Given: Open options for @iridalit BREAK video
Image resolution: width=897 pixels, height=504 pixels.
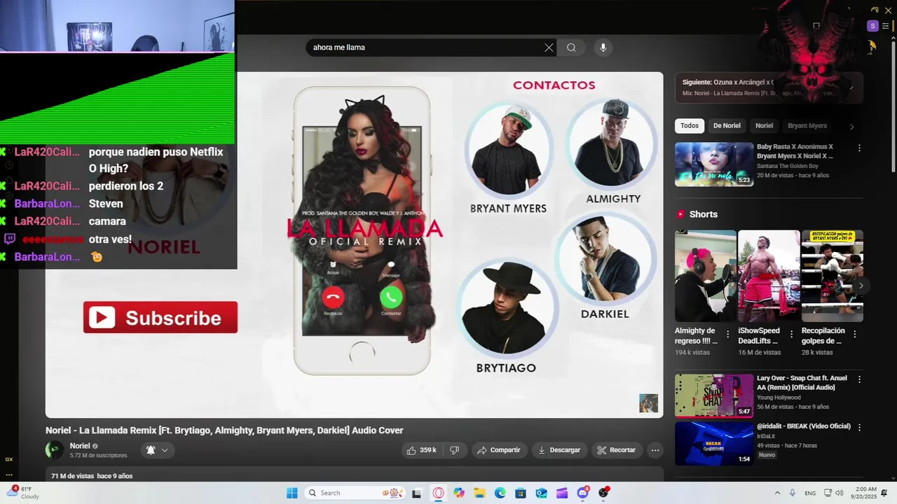Looking at the screenshot, I should click(859, 427).
